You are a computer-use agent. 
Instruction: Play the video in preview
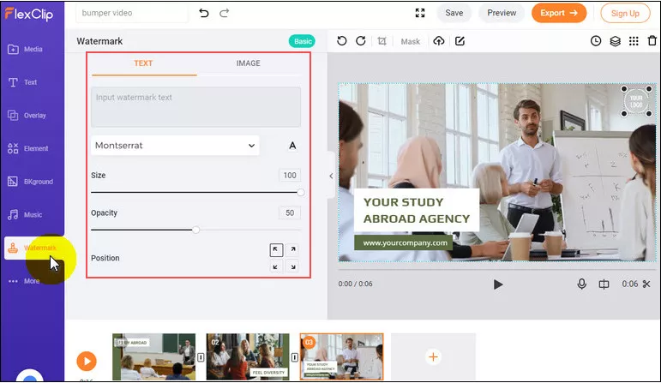tap(498, 284)
